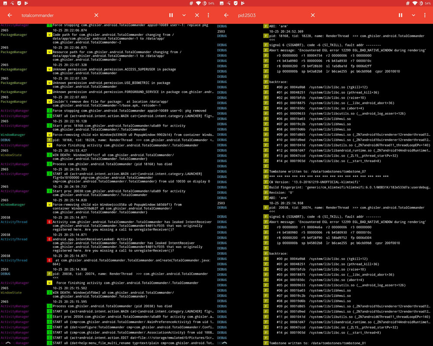
Task: Tap timestamp 10-25 20:24:59.703
Action: [x=70, y=170]
